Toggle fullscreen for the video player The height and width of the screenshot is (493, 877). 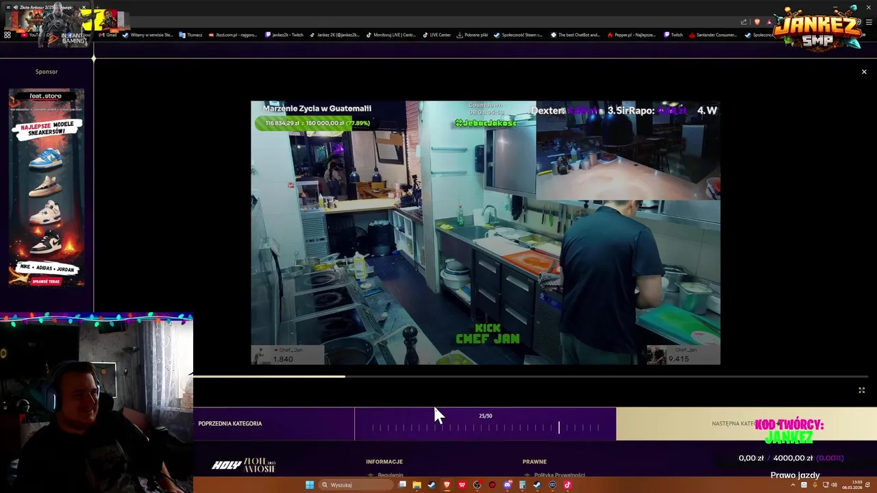click(x=862, y=390)
